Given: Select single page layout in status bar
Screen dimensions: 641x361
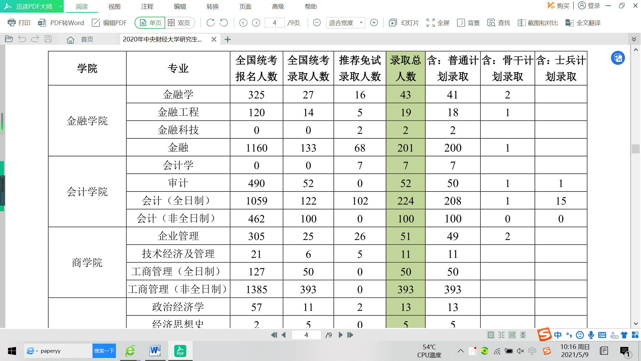Looking at the screenshot, I should pyautogui.click(x=490, y=335).
